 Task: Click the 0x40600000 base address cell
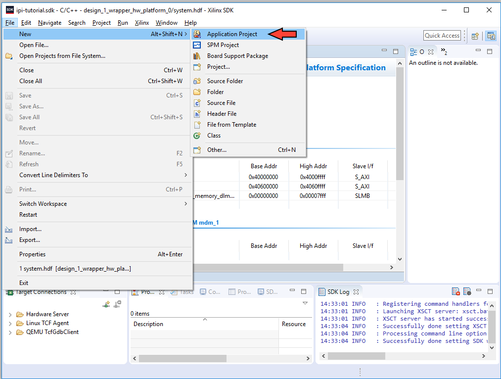[263, 187]
